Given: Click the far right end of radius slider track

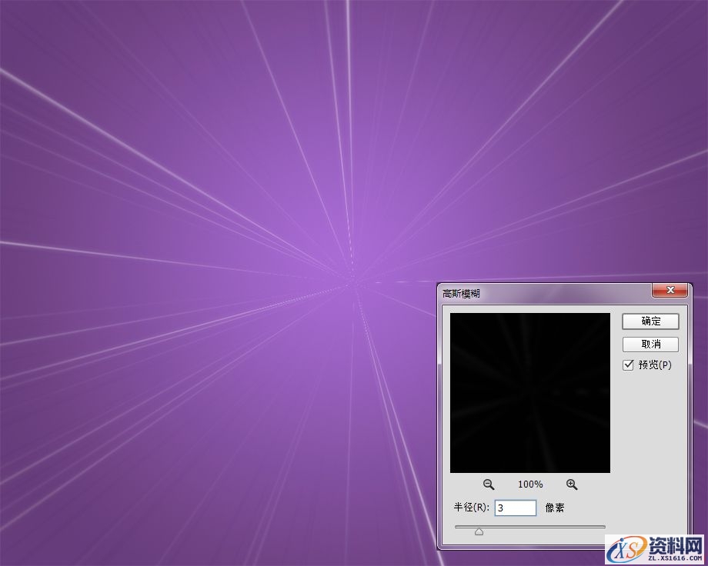Looking at the screenshot, I should point(604,527).
